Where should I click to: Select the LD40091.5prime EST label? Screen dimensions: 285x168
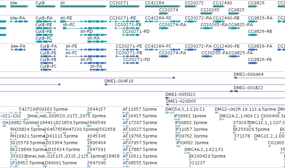(x=60, y=163)
